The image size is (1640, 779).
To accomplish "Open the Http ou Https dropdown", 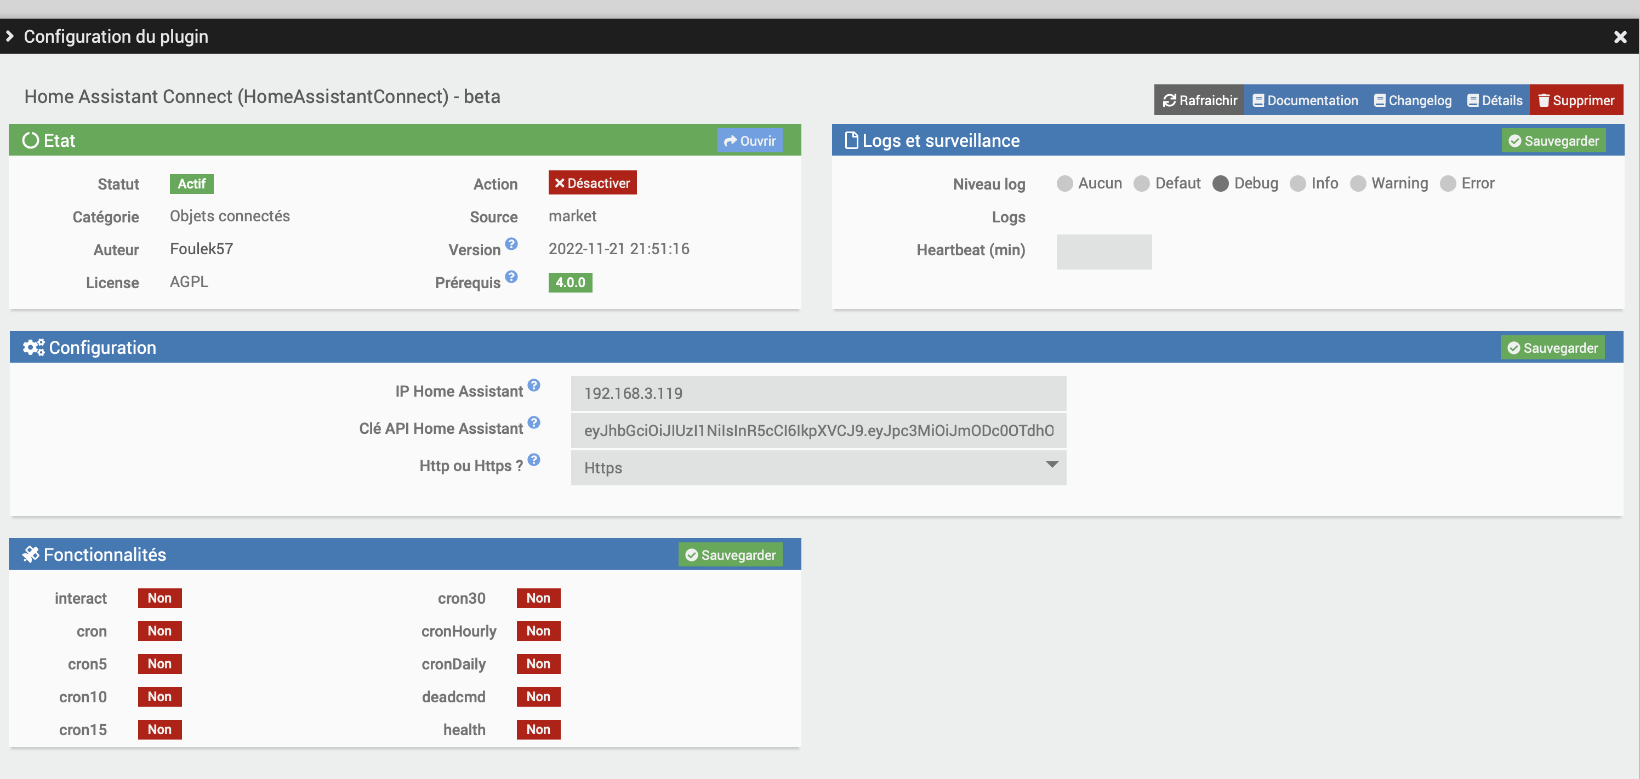I will pos(818,468).
